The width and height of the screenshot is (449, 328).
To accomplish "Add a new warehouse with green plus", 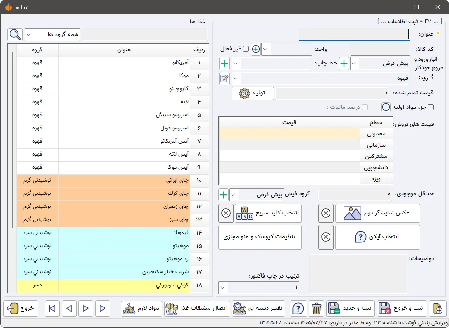I will pyautogui.click(x=344, y=64).
